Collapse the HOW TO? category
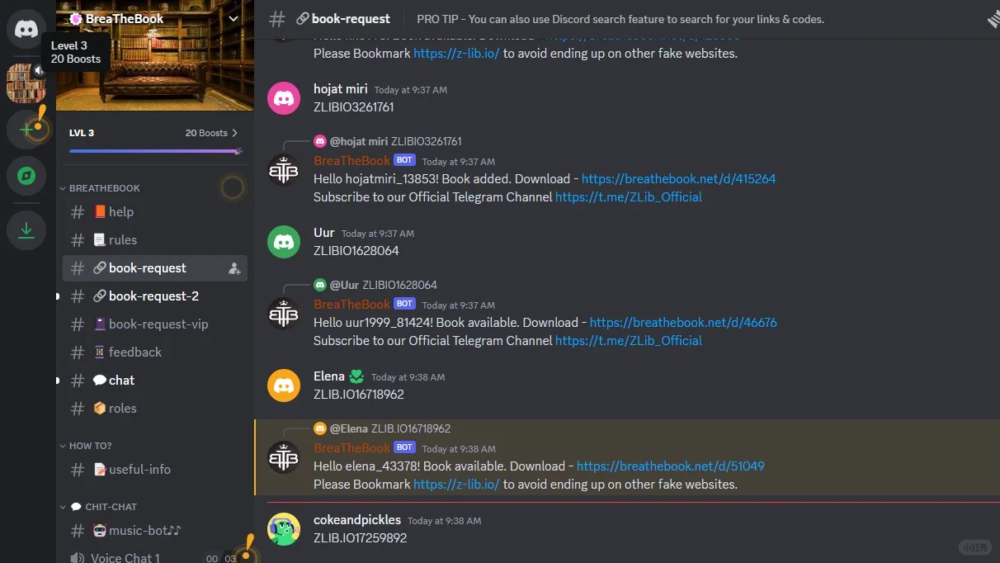Viewport: 1000px width, 563px height. (86, 446)
